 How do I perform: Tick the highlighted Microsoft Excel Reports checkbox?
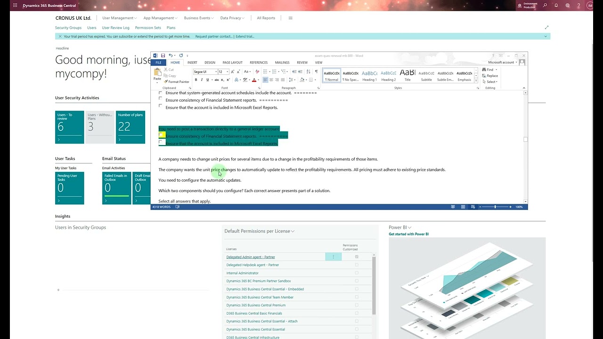161,142
